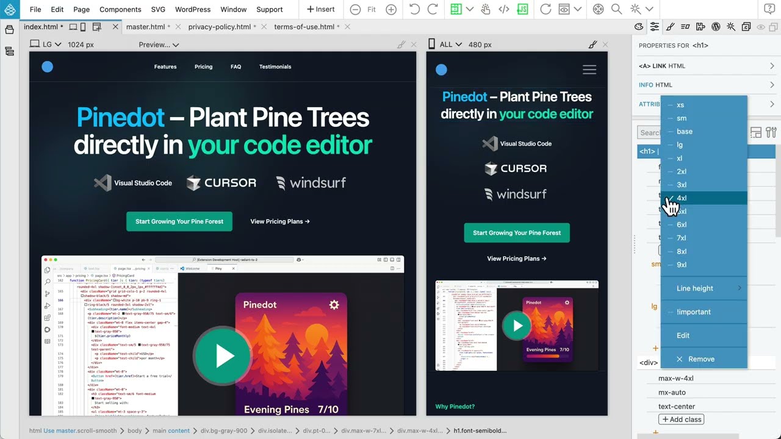Expand the sparkle assistant dropdown arrow
The image size is (781, 439).
click(x=649, y=10)
